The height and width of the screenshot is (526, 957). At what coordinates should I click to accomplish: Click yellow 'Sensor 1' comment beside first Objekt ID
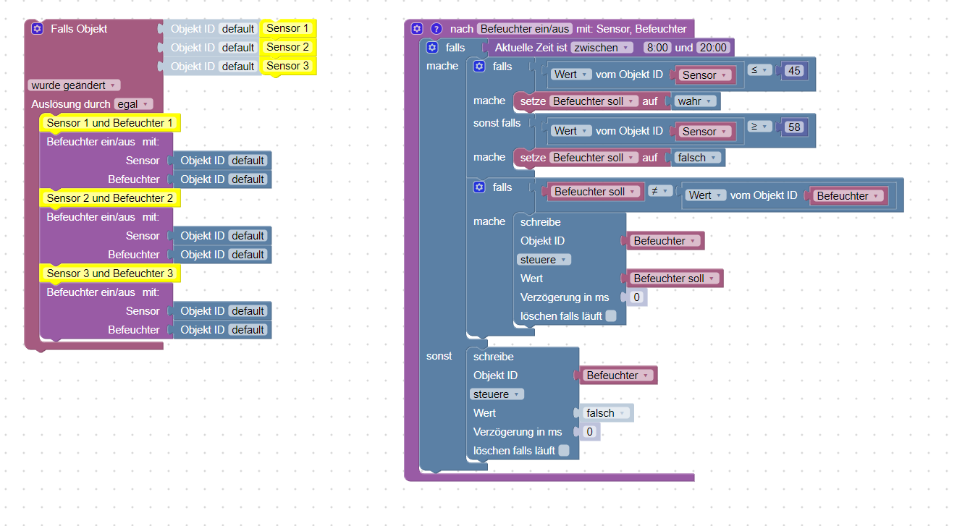[x=287, y=28]
